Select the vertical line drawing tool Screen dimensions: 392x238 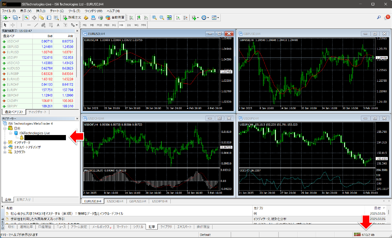(x=22, y=25)
